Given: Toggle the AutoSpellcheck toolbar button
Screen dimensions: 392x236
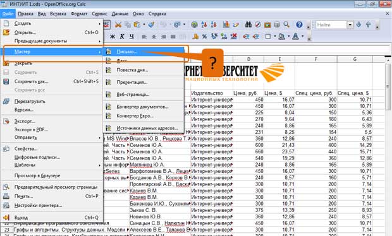Looking at the screenshot, I should (x=107, y=25).
